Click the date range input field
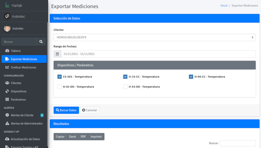 coord(158,54)
